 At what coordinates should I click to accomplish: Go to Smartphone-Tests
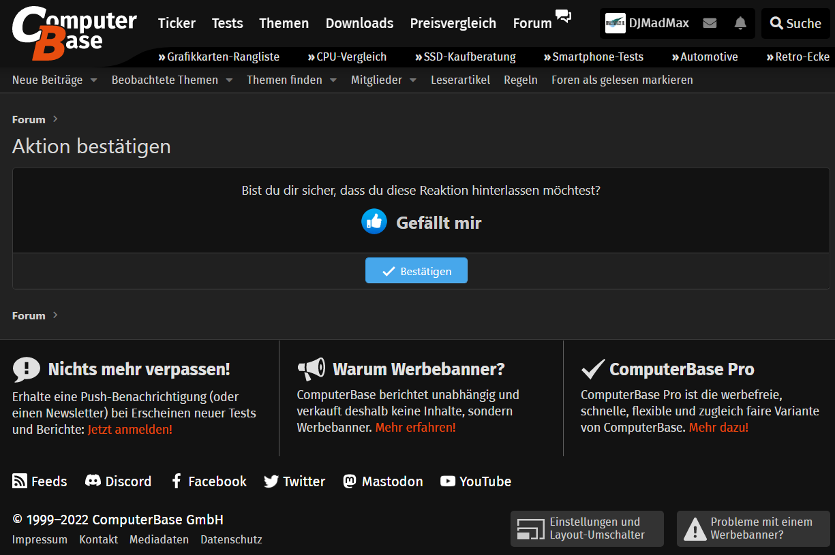coord(594,57)
